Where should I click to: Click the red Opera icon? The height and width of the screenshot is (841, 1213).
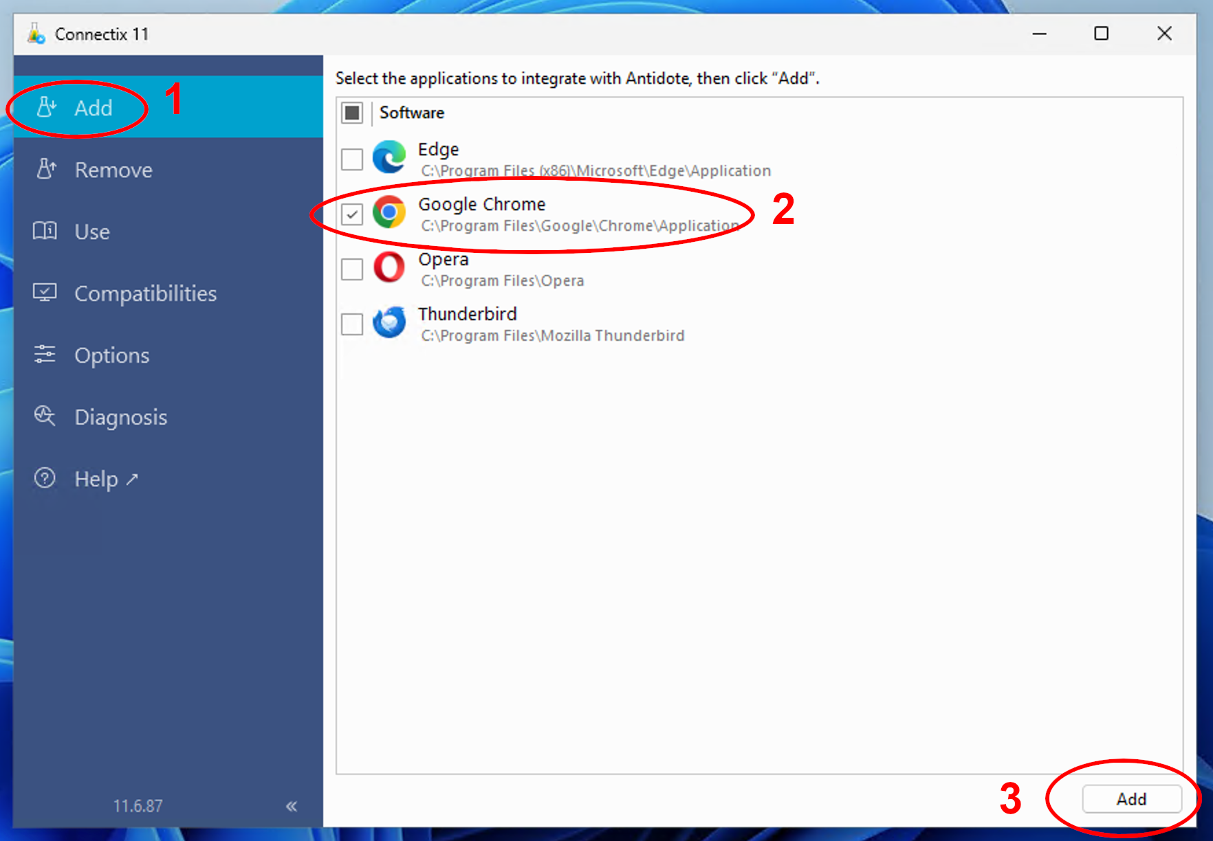point(389,268)
